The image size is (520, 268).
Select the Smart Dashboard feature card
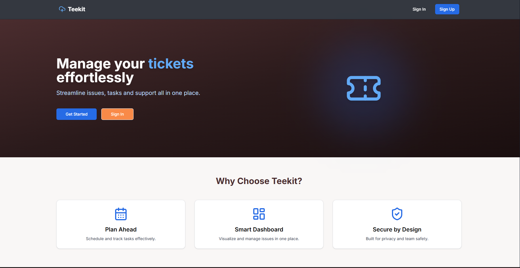tap(259, 224)
